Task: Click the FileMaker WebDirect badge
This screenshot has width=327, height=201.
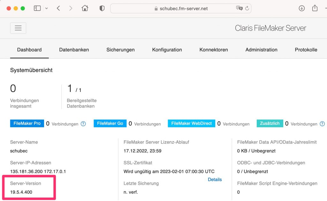Action: click(192, 123)
